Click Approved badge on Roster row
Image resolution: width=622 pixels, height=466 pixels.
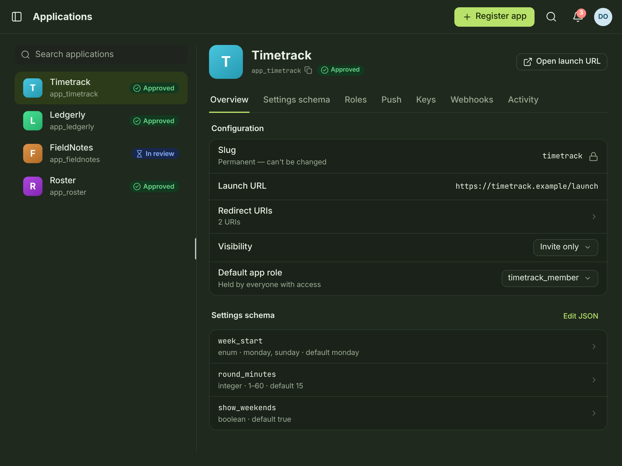[x=154, y=186]
